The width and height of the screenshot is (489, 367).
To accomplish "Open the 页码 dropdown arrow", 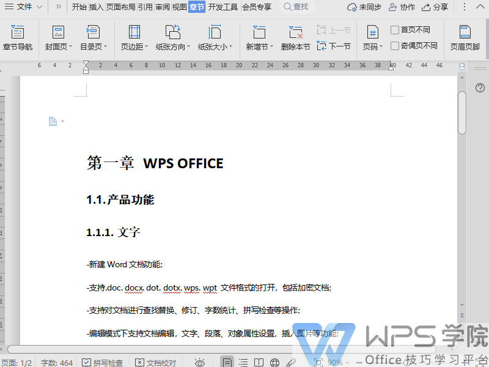I will point(381,46).
